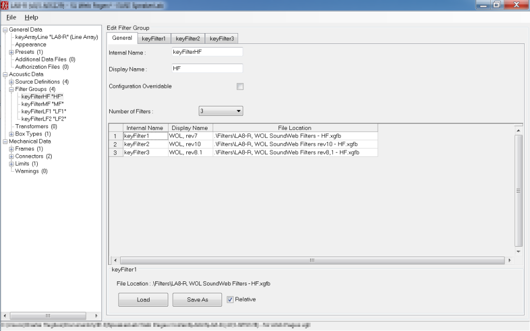
Task: Select keyFilterMF "MF" in the tree
Action: (43, 104)
